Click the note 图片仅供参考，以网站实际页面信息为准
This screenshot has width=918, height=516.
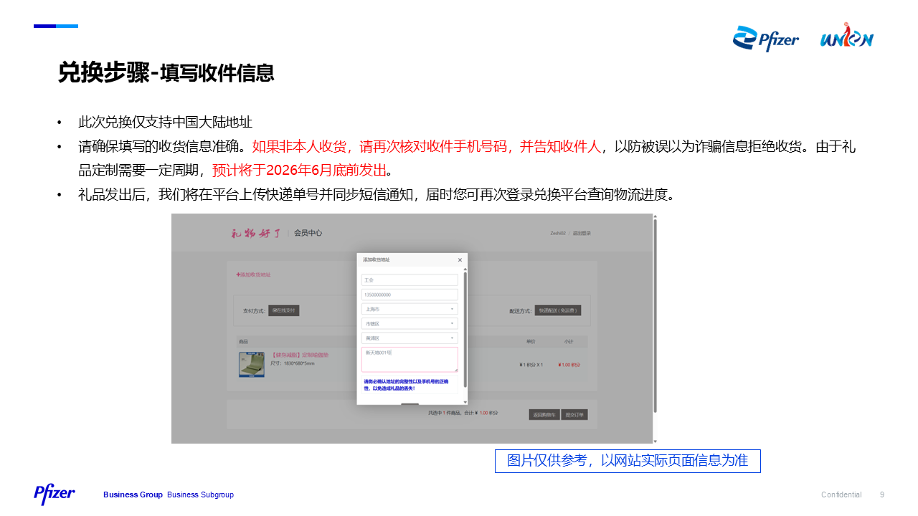coord(628,461)
